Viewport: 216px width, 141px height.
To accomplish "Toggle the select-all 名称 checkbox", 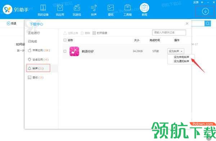I will 65,40.
